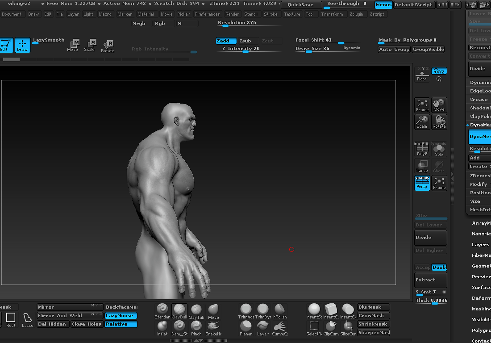
Task: Click the QuickSave button
Action: click(x=301, y=5)
